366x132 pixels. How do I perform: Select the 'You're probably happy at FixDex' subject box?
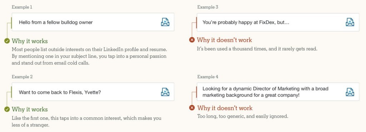(278, 22)
